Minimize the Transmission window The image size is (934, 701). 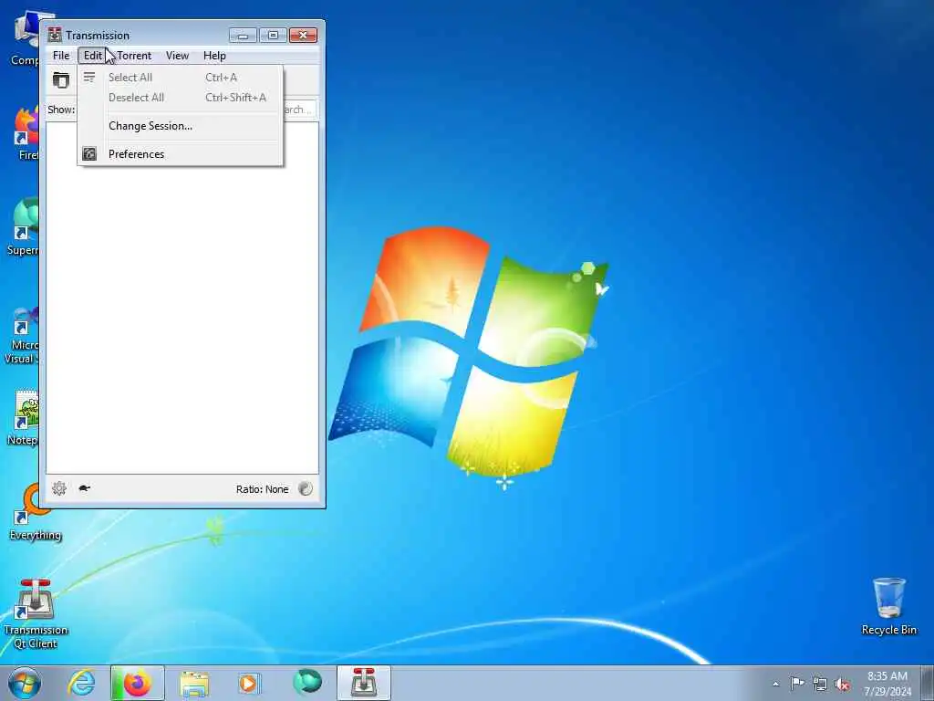point(243,36)
